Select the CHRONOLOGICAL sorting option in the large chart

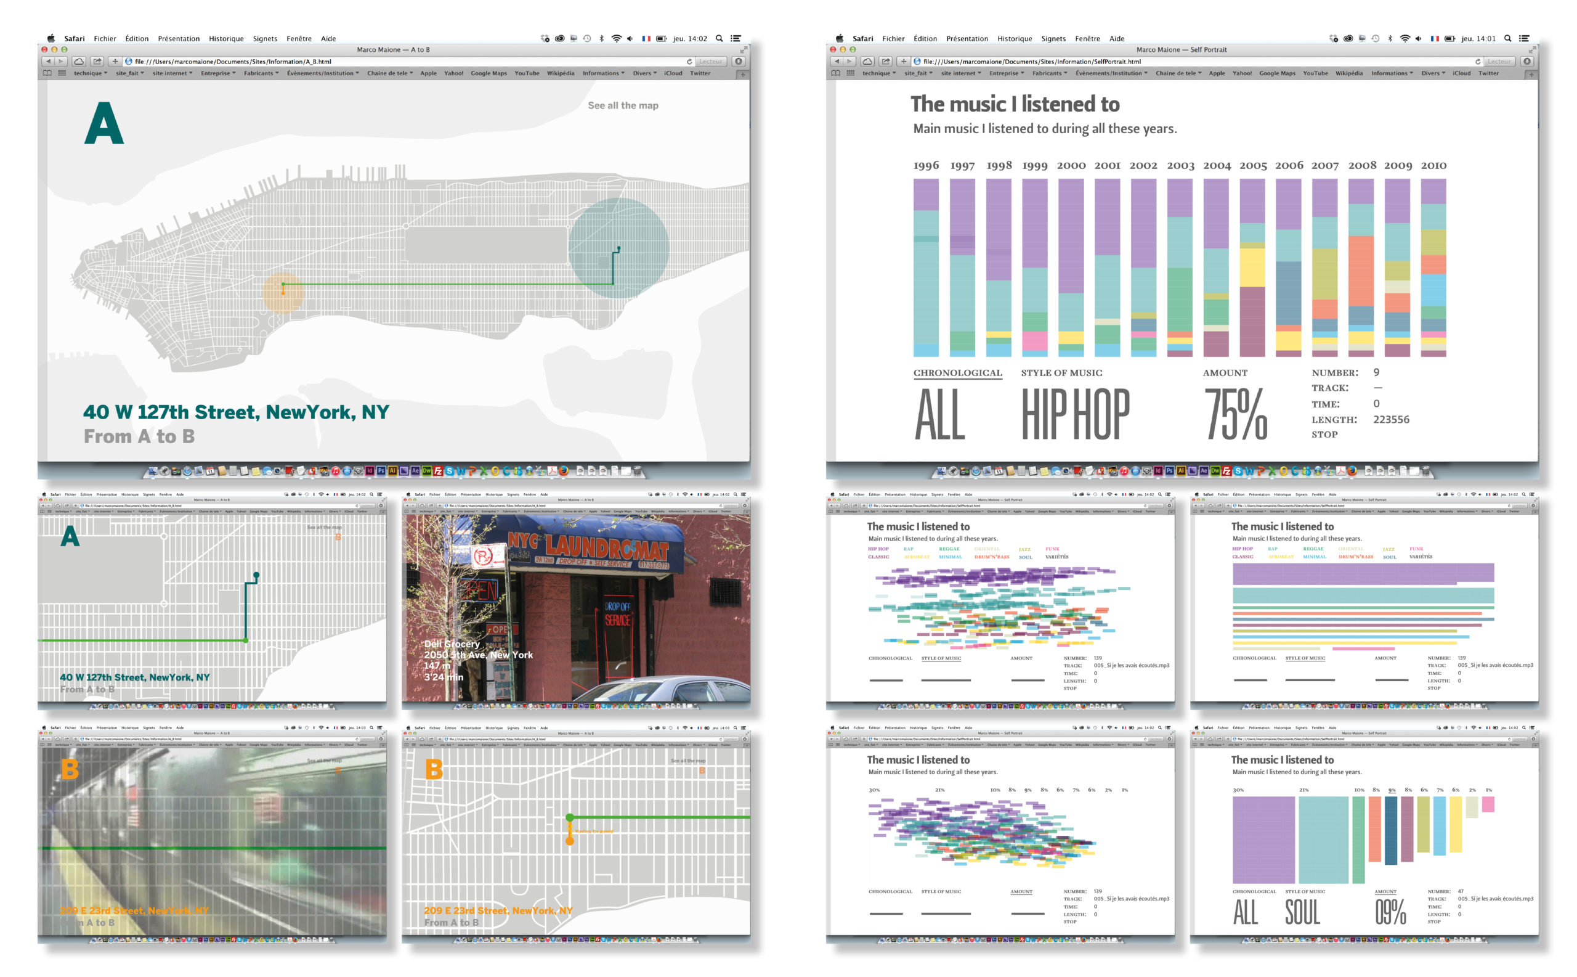tap(957, 373)
